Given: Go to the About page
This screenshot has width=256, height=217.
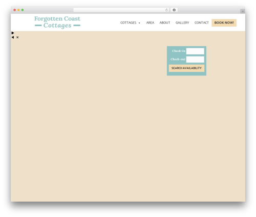Looking at the screenshot, I should click(165, 23).
